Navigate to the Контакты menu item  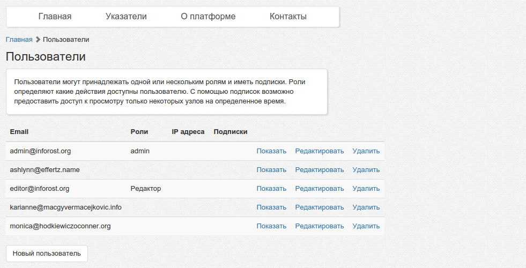288,17
